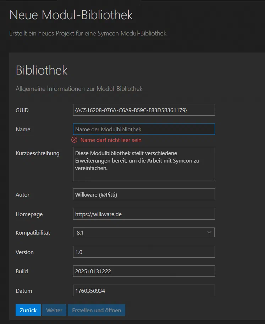Click the Kompatibilität label
The width and height of the screenshot is (265, 324).
[33, 233]
